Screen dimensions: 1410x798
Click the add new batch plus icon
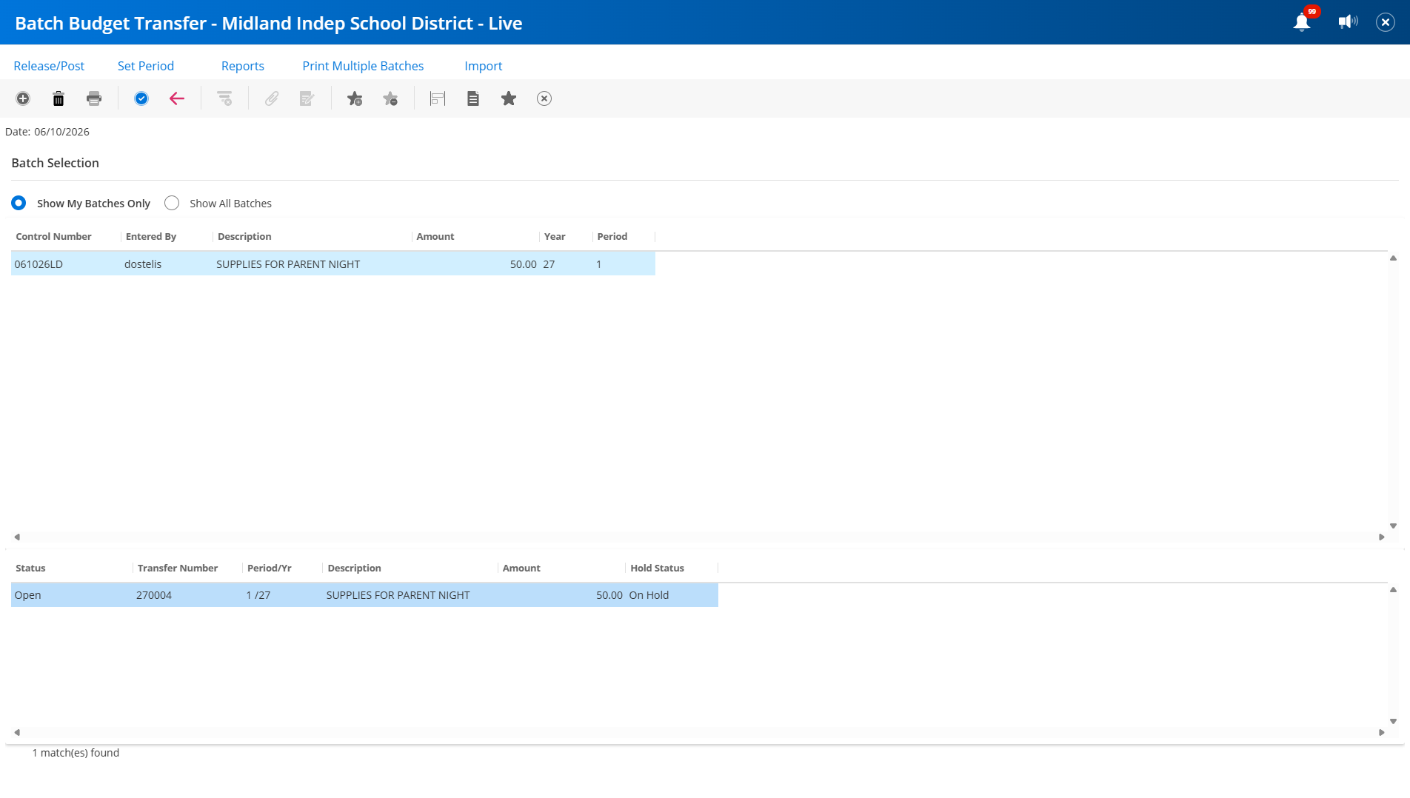(23, 98)
